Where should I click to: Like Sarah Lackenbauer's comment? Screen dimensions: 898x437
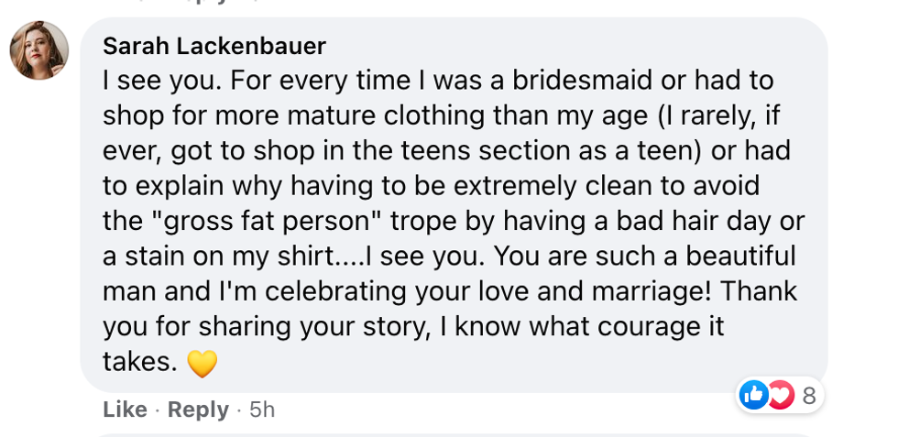point(125,410)
